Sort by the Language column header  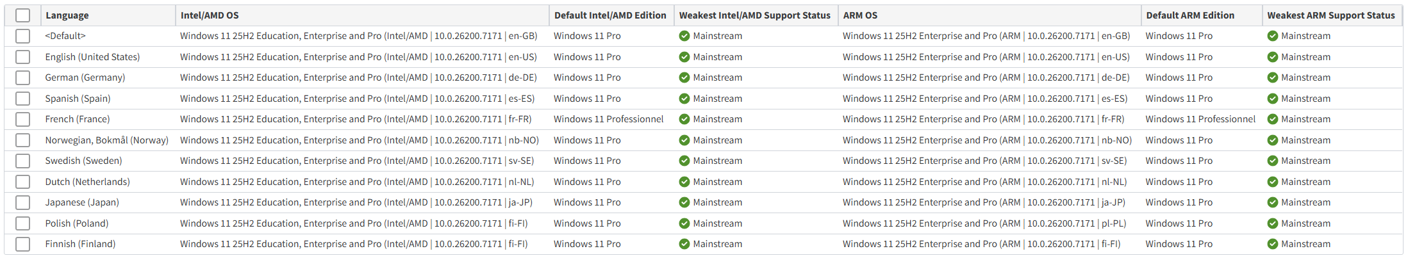click(67, 15)
